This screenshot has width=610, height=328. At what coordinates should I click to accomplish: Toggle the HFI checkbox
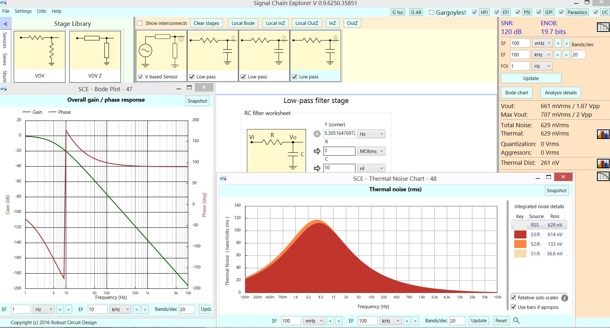(x=474, y=12)
